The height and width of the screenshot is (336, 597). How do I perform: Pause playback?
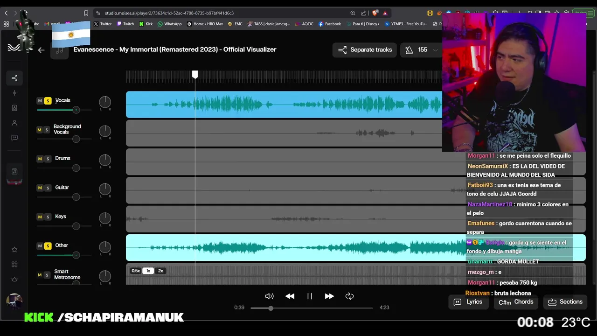[x=310, y=296]
